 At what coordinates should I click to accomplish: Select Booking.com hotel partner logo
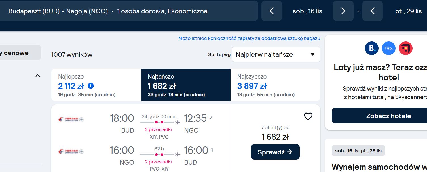[372, 48]
